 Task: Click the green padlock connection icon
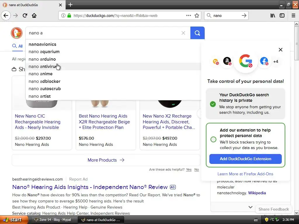69,16
